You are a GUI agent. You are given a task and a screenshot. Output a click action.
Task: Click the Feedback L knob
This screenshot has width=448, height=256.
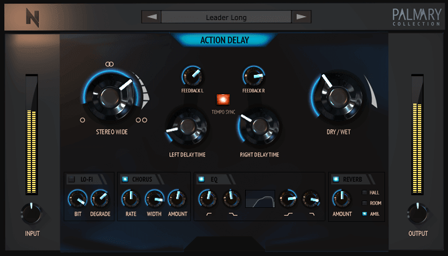click(x=192, y=76)
